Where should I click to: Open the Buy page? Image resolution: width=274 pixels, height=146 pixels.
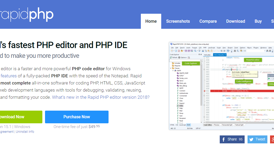click(x=258, y=21)
